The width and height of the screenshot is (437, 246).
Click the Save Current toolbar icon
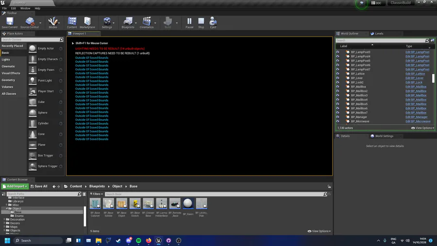[x=10, y=22]
